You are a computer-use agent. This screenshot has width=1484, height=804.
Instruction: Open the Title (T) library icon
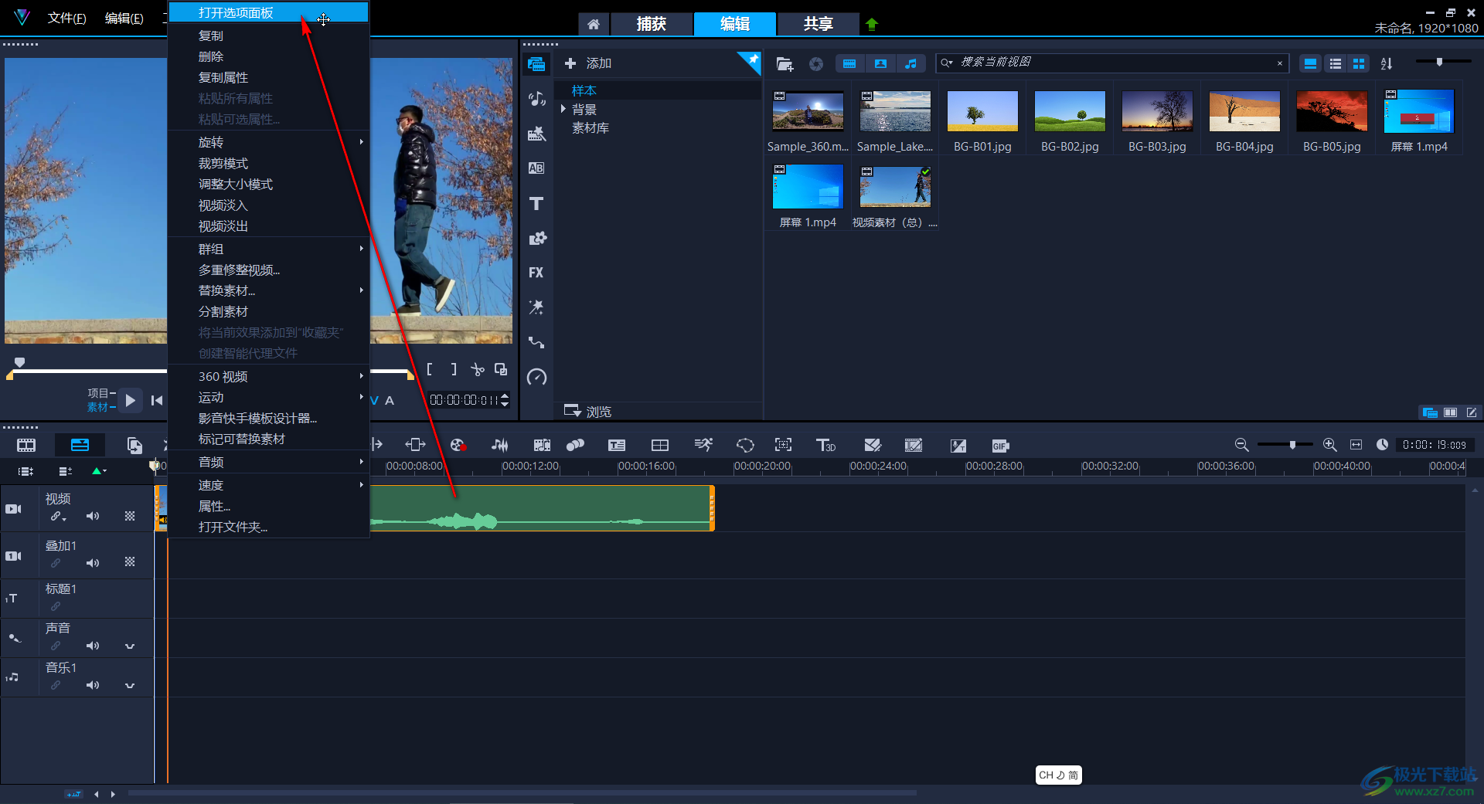[536, 203]
